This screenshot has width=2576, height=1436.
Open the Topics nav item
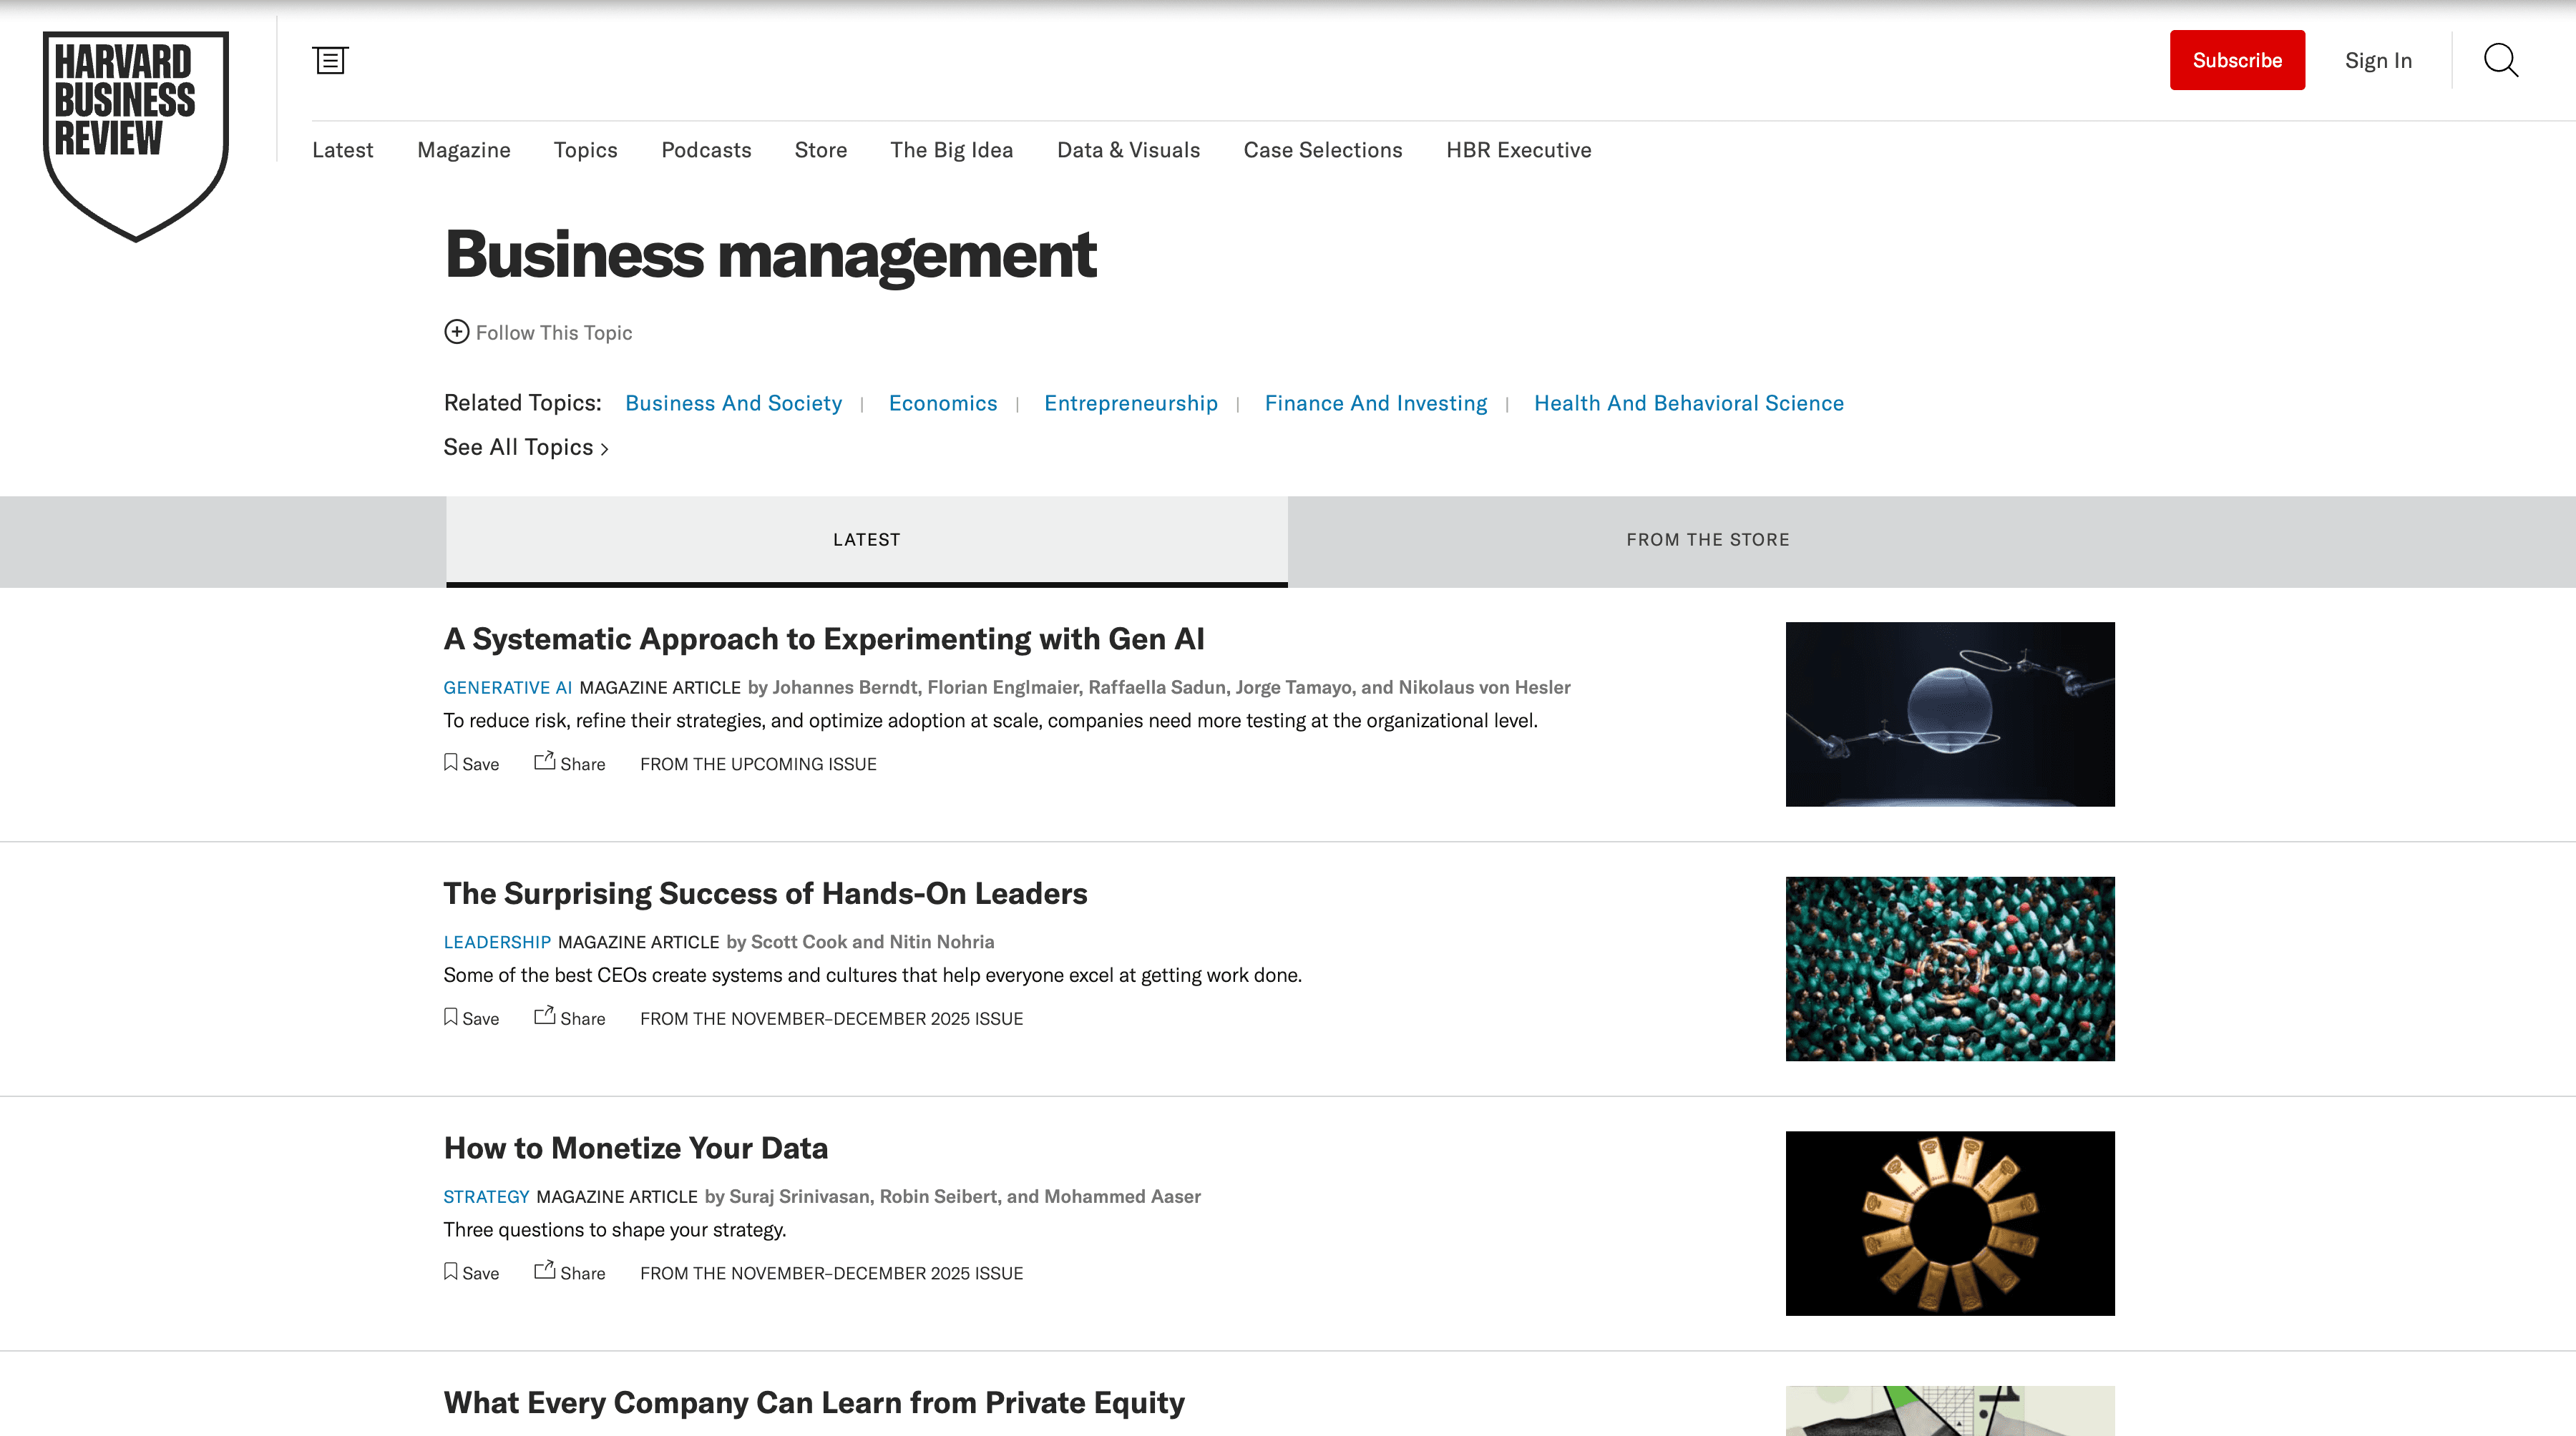[586, 150]
